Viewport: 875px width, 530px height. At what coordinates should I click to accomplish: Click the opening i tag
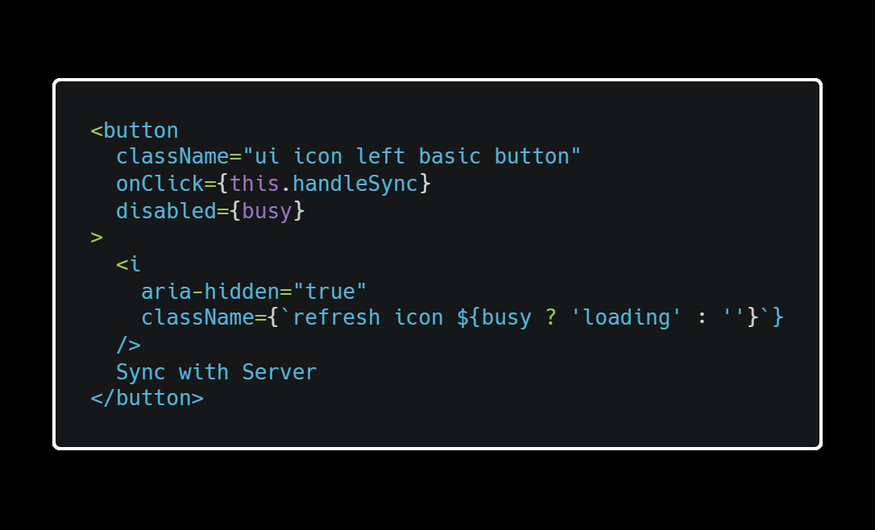[x=128, y=264]
